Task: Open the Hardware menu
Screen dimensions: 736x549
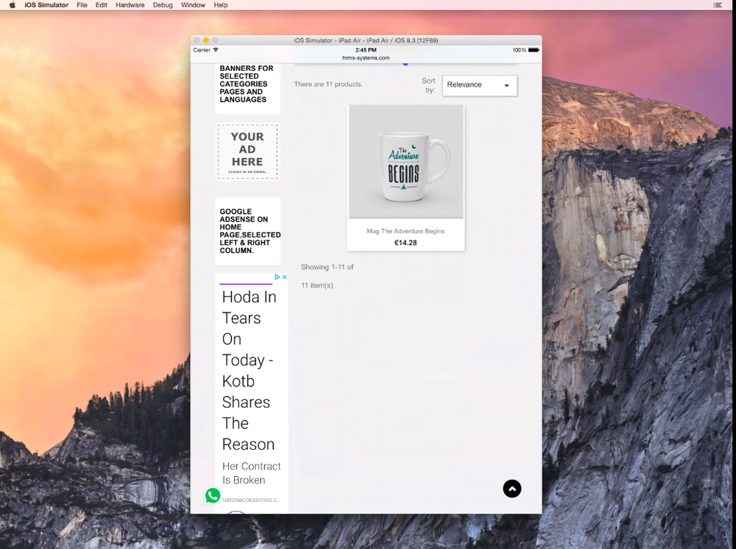Action: [130, 5]
